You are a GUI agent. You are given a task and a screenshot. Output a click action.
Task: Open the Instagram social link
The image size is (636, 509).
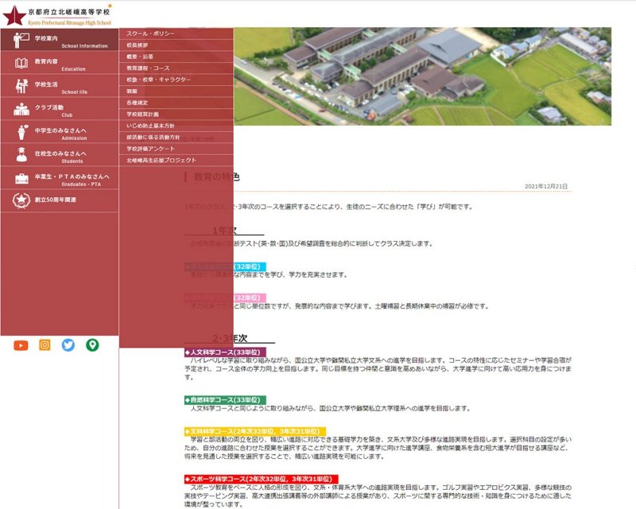45,345
